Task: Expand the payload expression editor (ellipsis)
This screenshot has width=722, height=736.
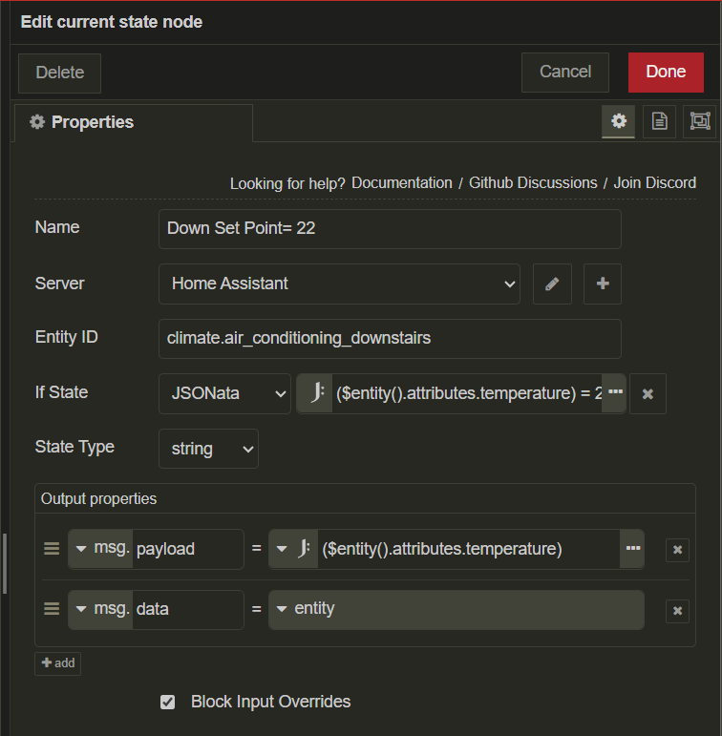Action: pyautogui.click(x=631, y=549)
